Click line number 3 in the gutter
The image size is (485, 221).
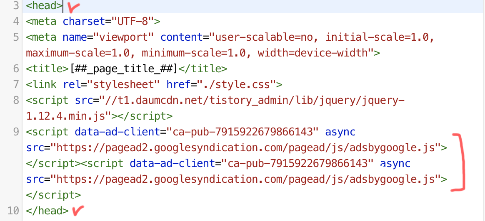click(16, 6)
